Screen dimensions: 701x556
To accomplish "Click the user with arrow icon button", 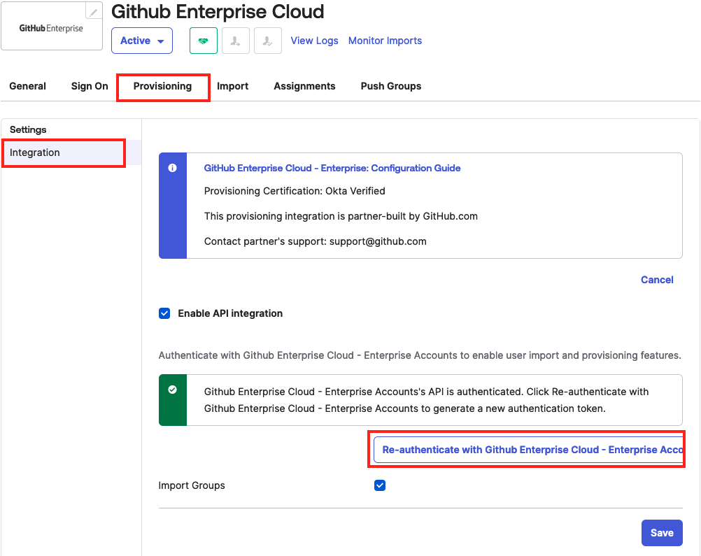I will tap(236, 41).
